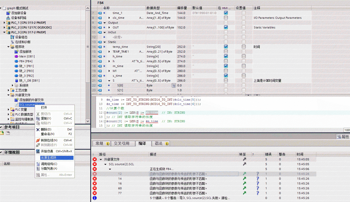Click the ellipsis button in S[0] default value
Viewport: 350px width, 202px height.
173,85
